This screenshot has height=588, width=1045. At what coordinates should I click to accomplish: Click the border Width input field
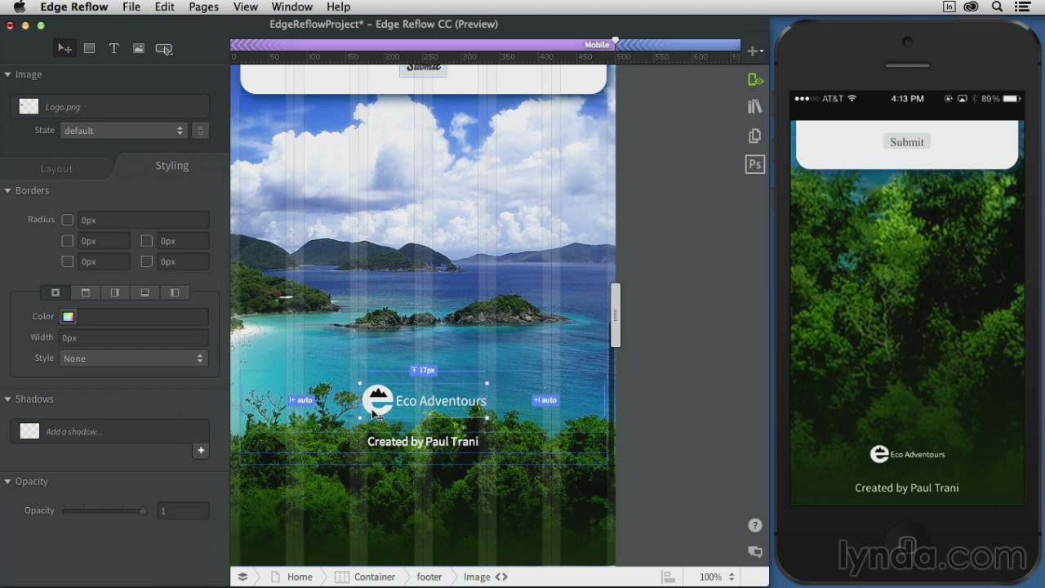[134, 337]
